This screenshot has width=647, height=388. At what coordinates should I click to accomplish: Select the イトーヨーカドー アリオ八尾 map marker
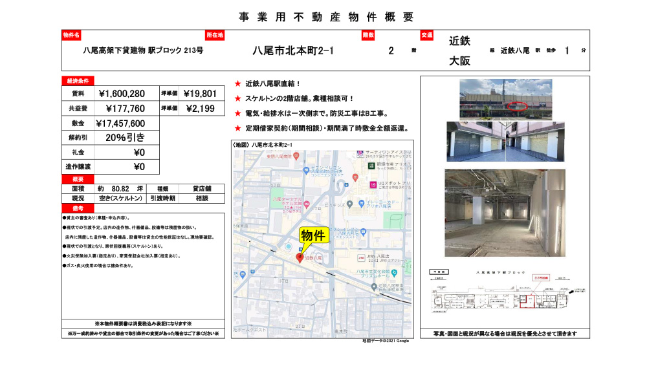point(362,203)
